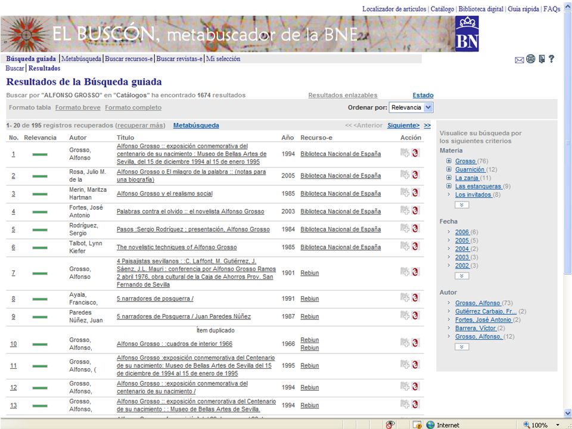Switch to Formato completo view
The image size is (572, 429).
(133, 108)
